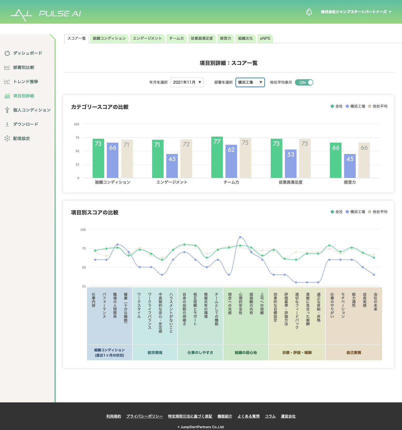Click the チーム力 横浜工場 bar showing 62
Screen dimensions: 402x430
point(231,161)
